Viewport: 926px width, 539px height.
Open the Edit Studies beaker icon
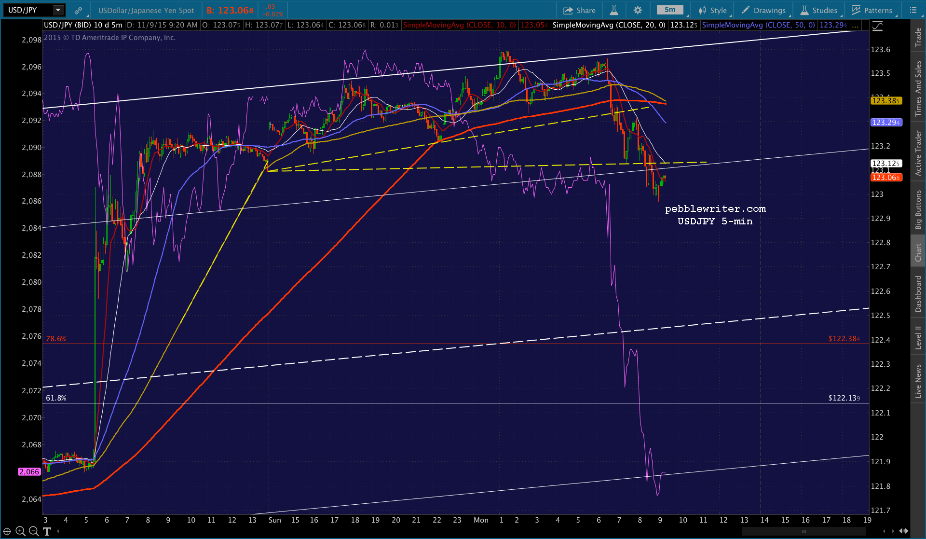614,10
